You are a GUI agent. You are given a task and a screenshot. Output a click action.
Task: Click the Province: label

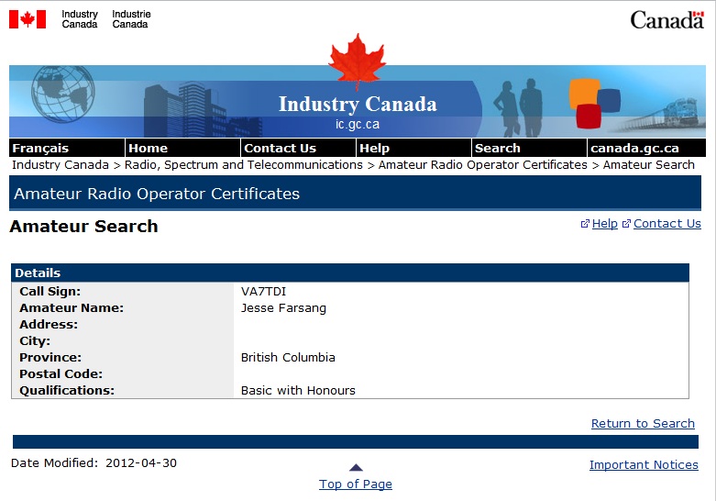(x=50, y=357)
